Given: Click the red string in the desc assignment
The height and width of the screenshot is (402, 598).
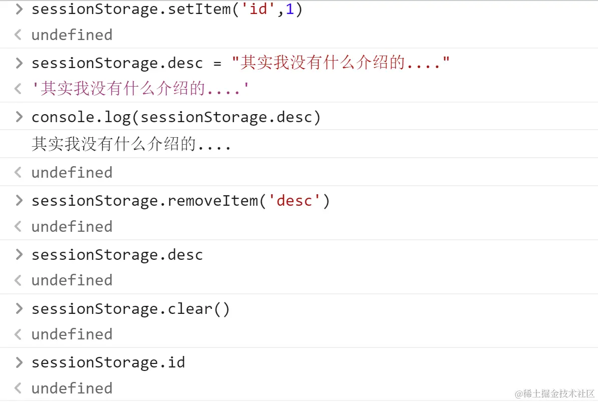Looking at the screenshot, I should pos(341,63).
